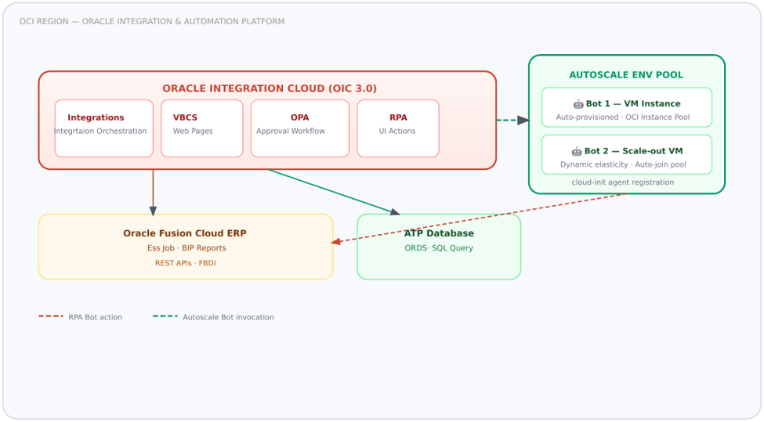Click the robot icon beside Bot 2
This screenshot has height=422, width=764.
coord(577,151)
